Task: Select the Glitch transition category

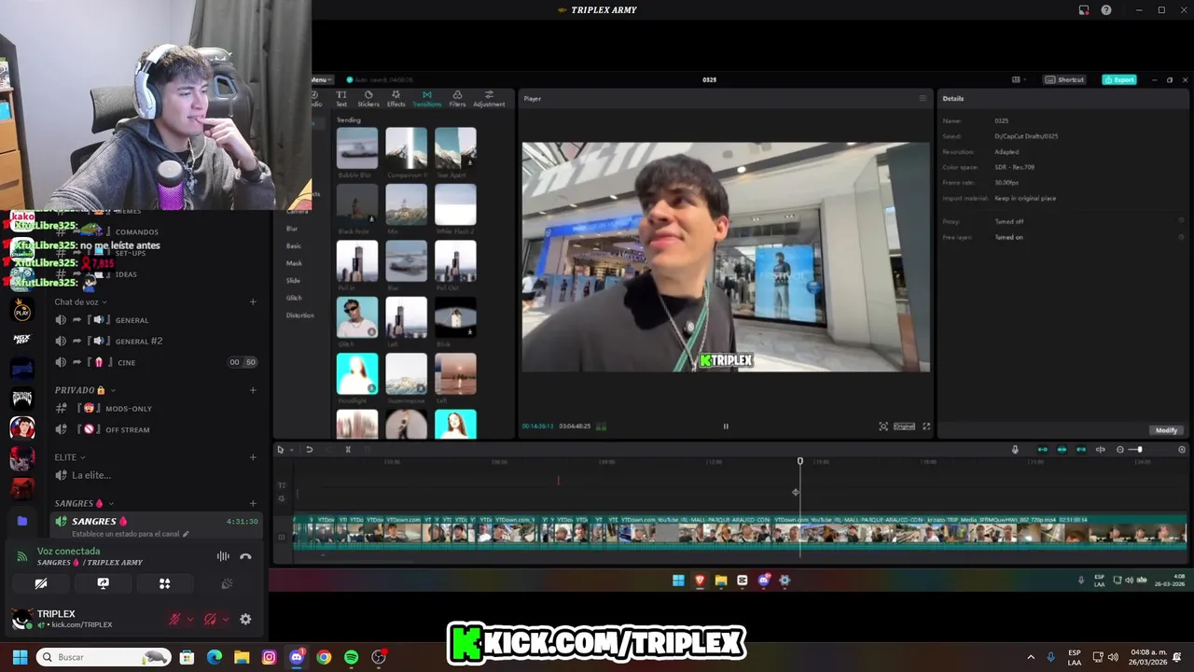Action: pos(294,298)
